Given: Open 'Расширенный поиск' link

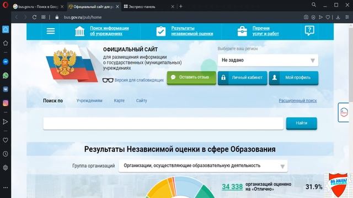Looking at the screenshot, I should (298, 101).
